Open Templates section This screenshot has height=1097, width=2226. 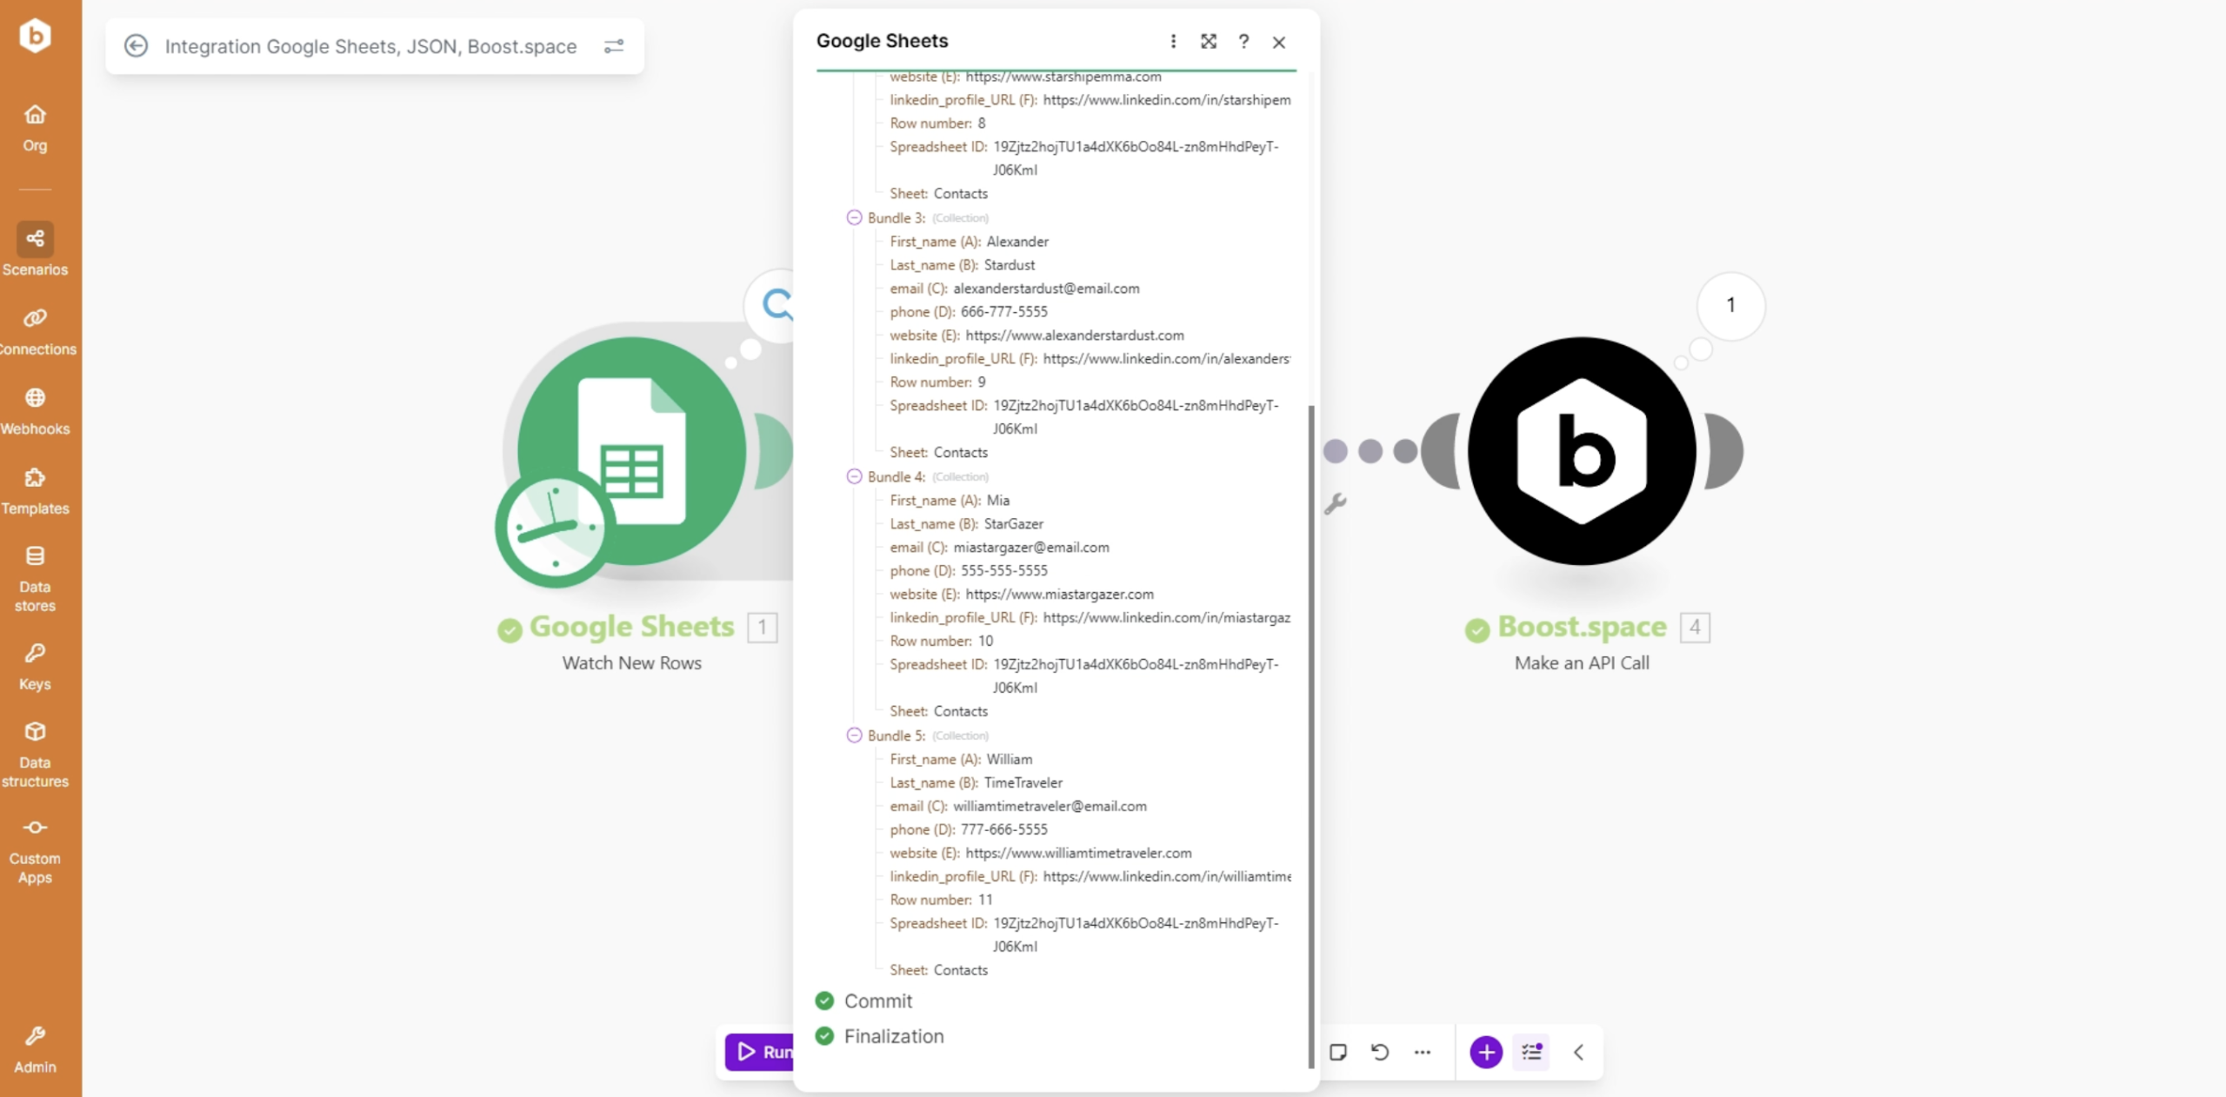point(35,490)
